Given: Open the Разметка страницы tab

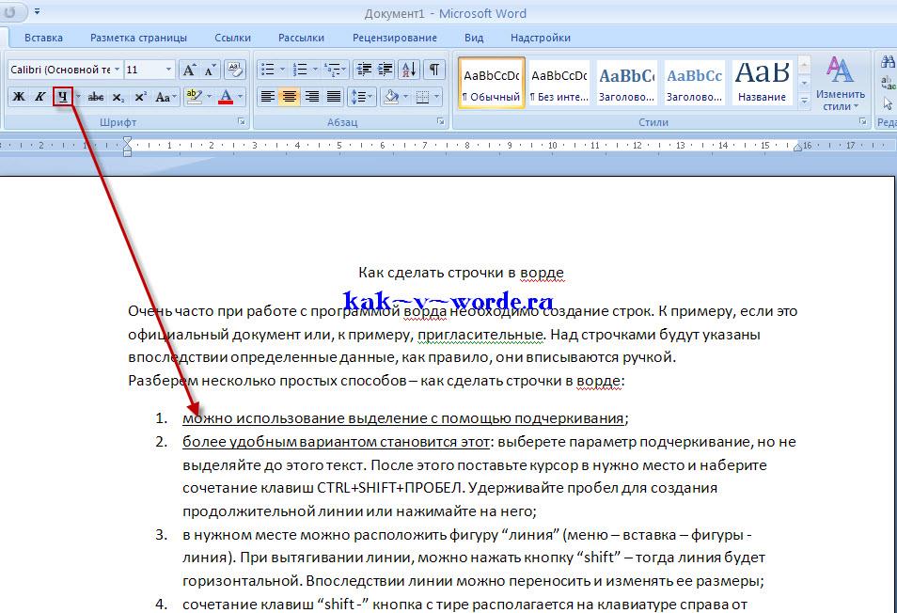Looking at the screenshot, I should click(138, 38).
